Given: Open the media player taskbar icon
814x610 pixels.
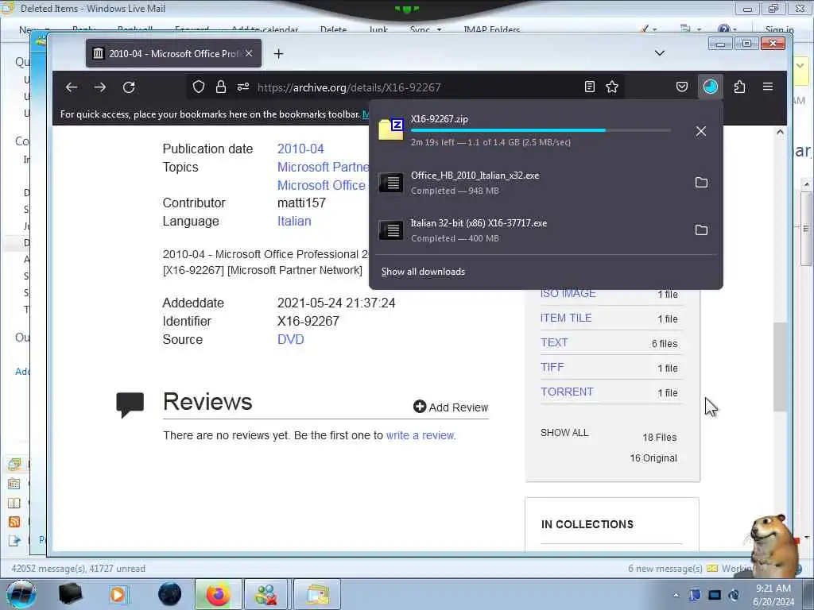Looking at the screenshot, I should coord(118,594).
